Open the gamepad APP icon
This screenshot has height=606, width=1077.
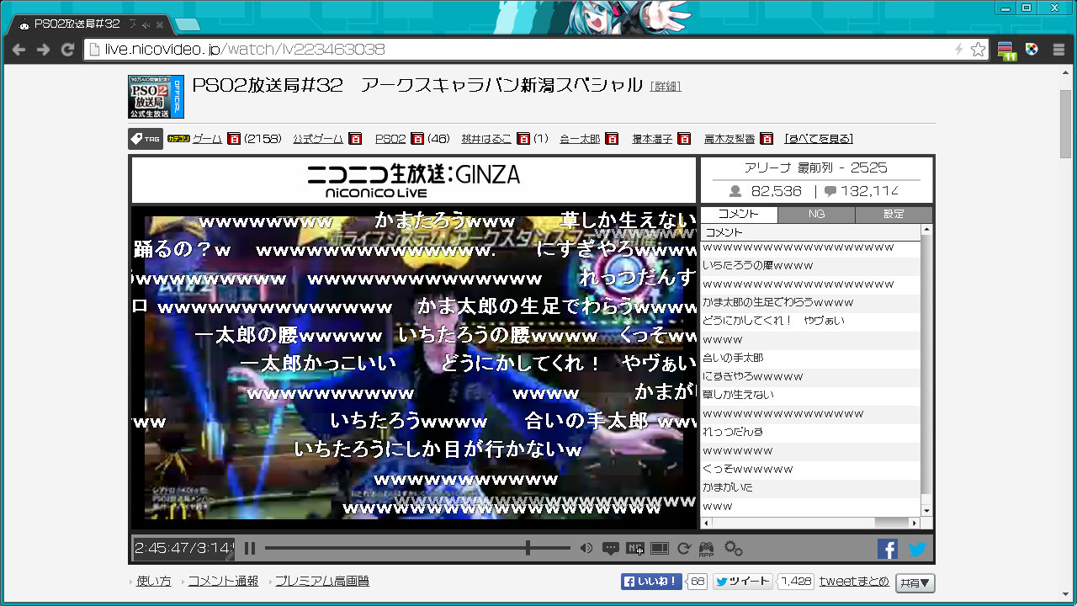[x=707, y=550]
